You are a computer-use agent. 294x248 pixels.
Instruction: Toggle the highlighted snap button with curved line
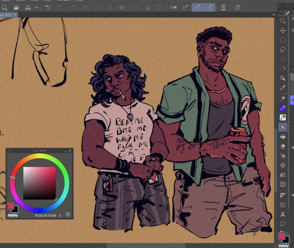(x=198, y=8)
